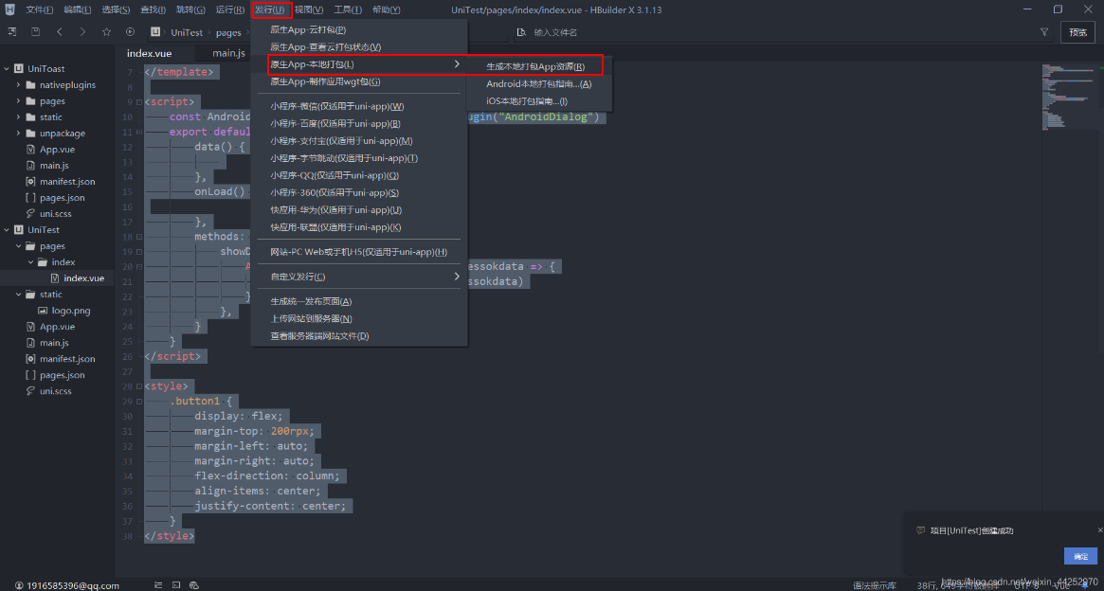Viewport: 1104px width, 591px height.
Task: Fold the methods block at line 18
Action: coord(140,237)
